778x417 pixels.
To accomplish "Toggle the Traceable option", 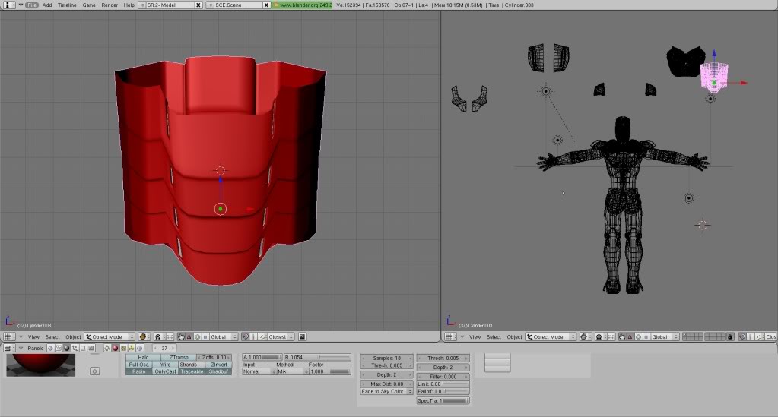I will [x=192, y=371].
